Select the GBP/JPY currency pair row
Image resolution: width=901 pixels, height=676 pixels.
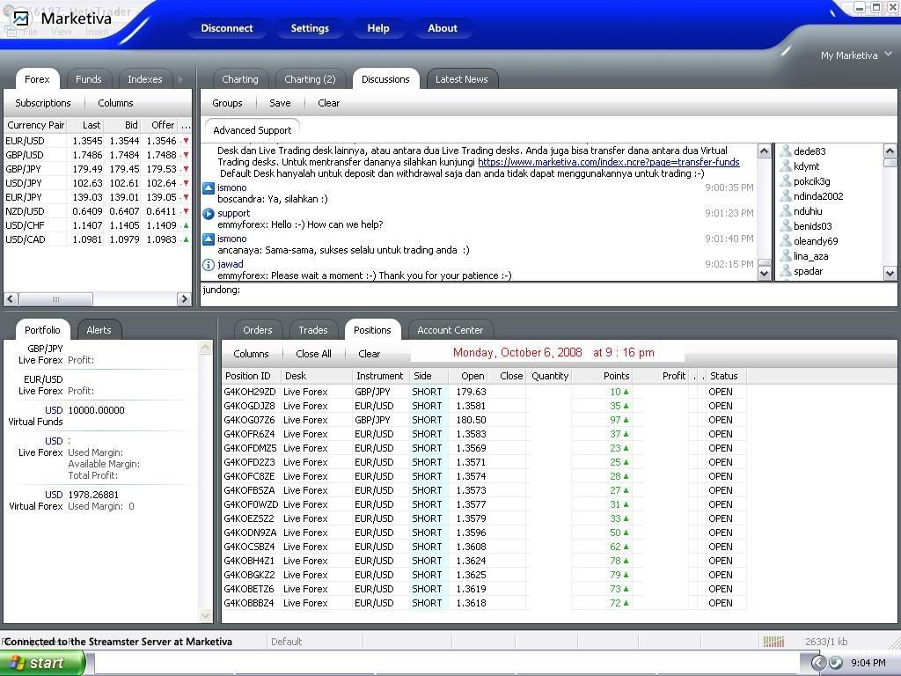coord(98,169)
